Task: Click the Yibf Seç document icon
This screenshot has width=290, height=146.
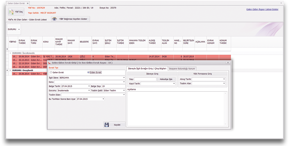Action: [x=12, y=12]
